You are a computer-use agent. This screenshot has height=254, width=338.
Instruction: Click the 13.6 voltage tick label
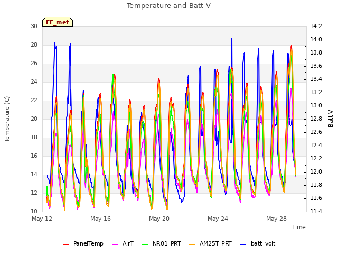coord(316,66)
